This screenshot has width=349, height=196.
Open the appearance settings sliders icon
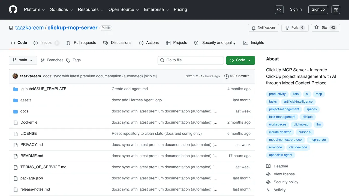point(336,10)
